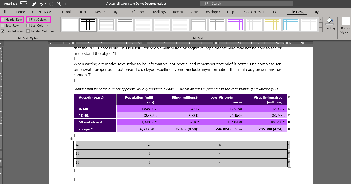Click the 1,848.50 population cell
Image resolution: width=351 pixels, height=184 pixels.
click(138, 109)
